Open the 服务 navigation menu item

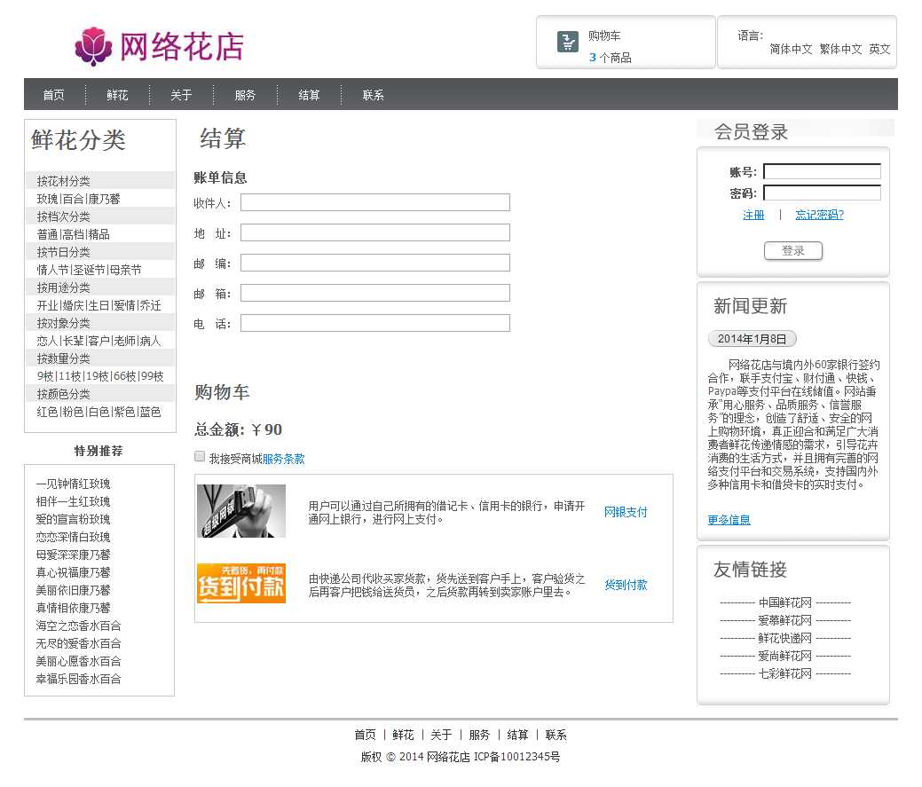click(x=245, y=95)
